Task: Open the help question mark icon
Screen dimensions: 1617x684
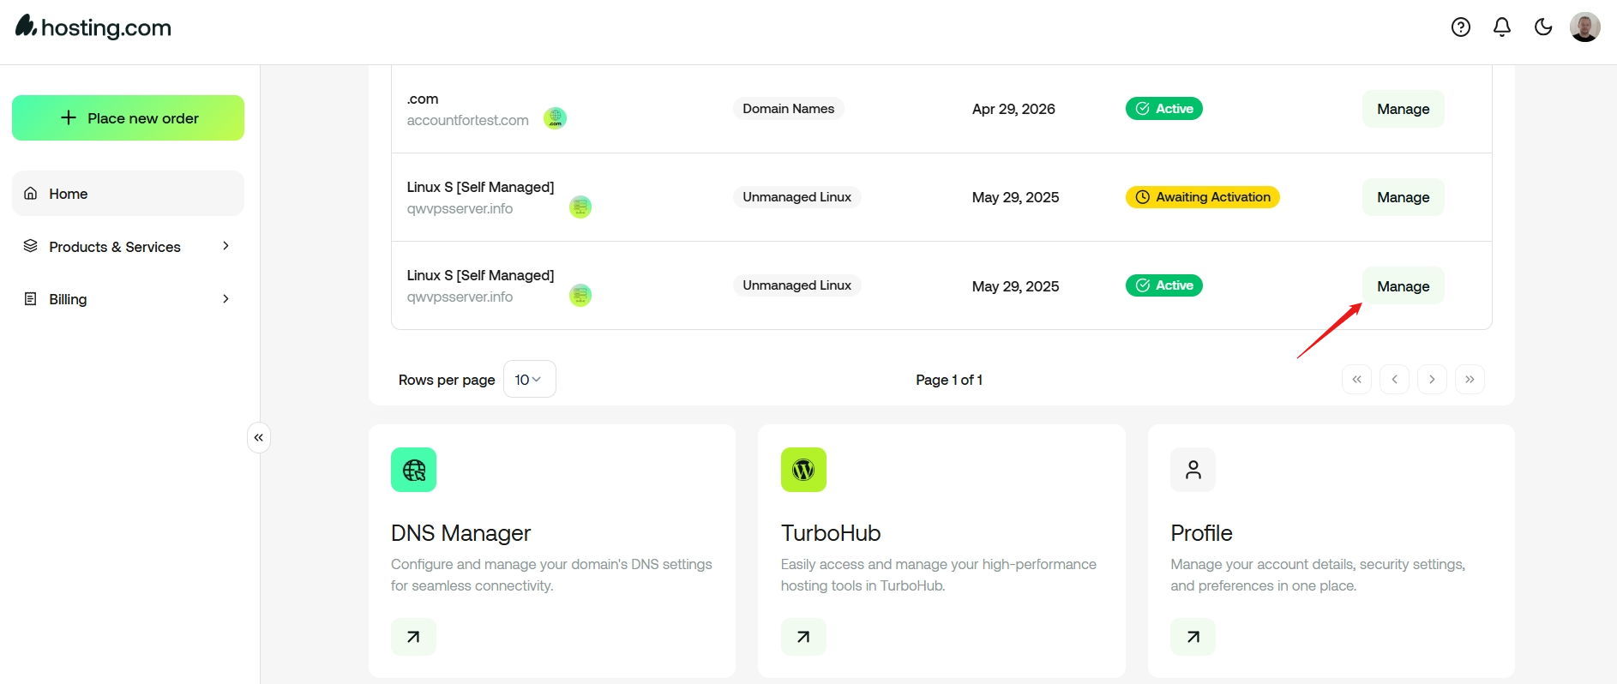Action: pyautogui.click(x=1460, y=27)
